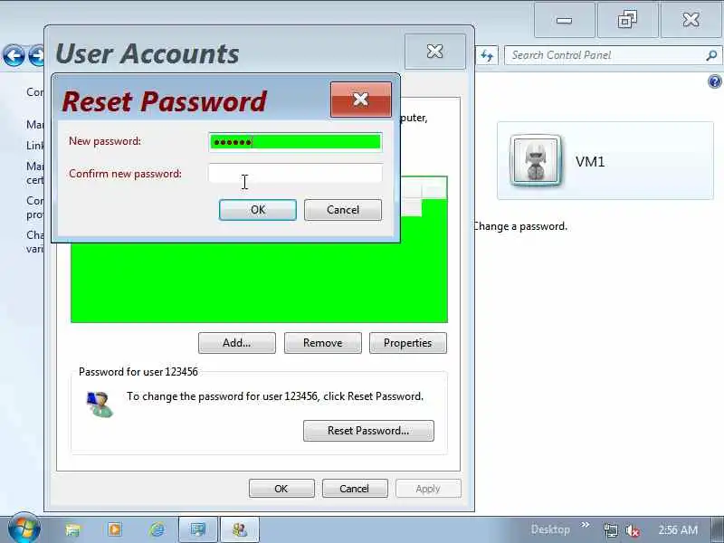Click the Control Panel back arrow

tap(14, 55)
